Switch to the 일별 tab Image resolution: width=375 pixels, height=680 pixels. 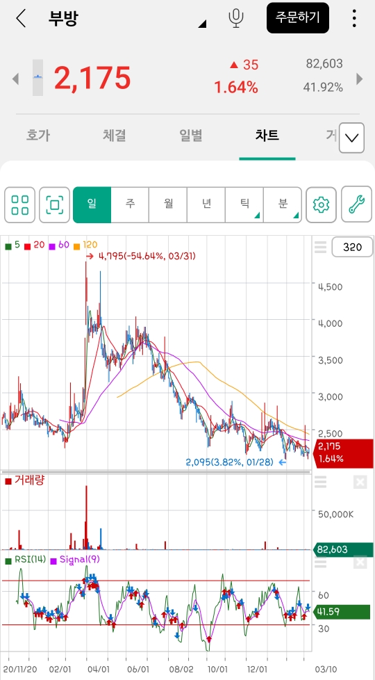[x=190, y=136]
